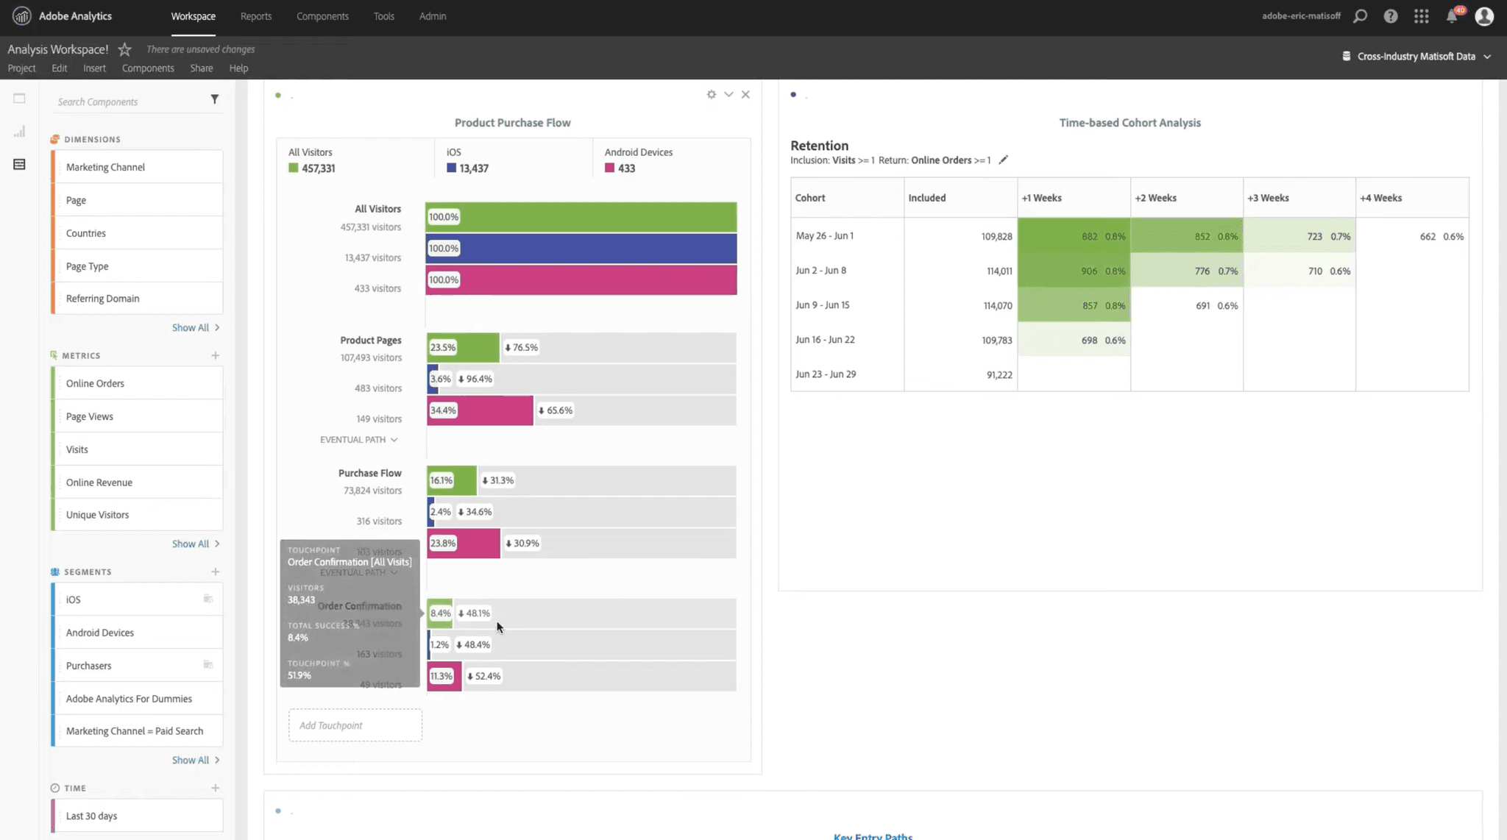1507x840 pixels.
Task: Click the Add Touchpoint button
Action: [355, 725]
